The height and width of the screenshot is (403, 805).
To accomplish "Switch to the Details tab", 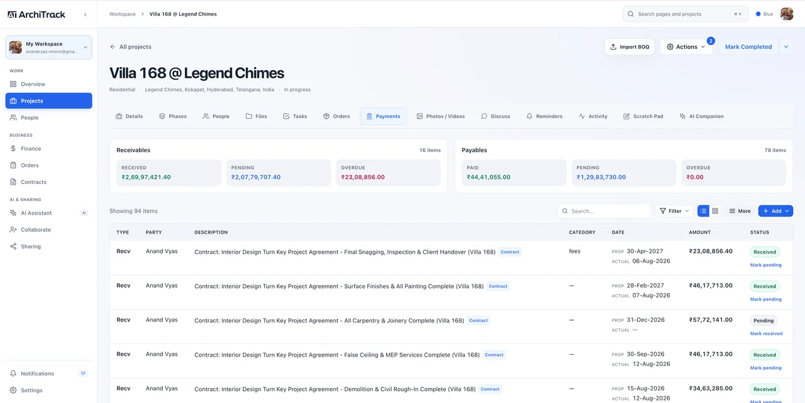I will (130, 116).
